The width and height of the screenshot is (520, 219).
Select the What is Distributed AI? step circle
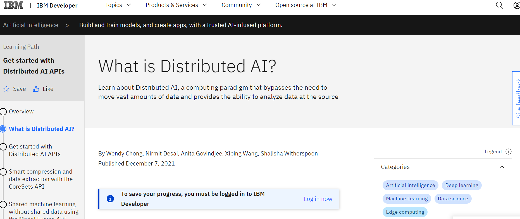coord(3,129)
